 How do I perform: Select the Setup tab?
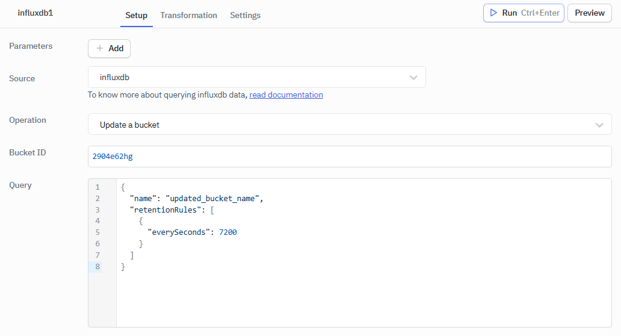(x=136, y=15)
